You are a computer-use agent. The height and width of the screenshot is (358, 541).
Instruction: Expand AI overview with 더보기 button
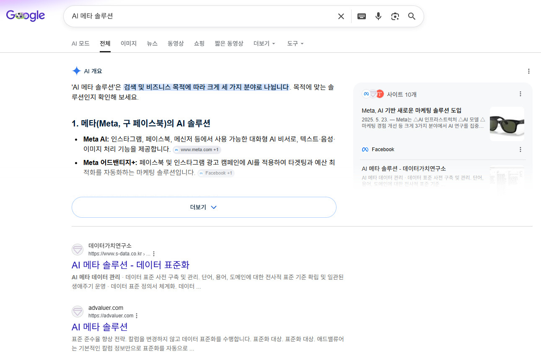204,207
